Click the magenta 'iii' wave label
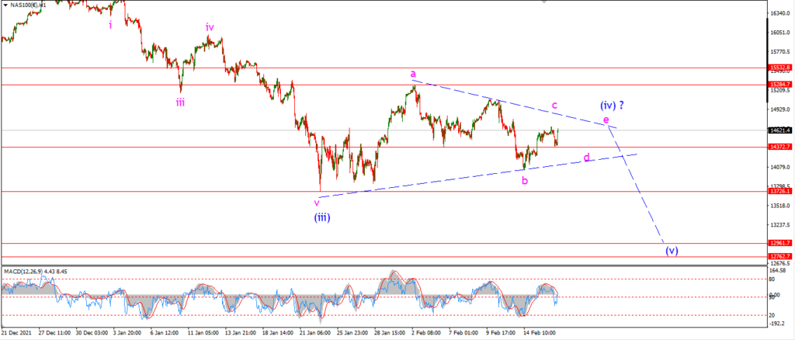 pos(180,102)
